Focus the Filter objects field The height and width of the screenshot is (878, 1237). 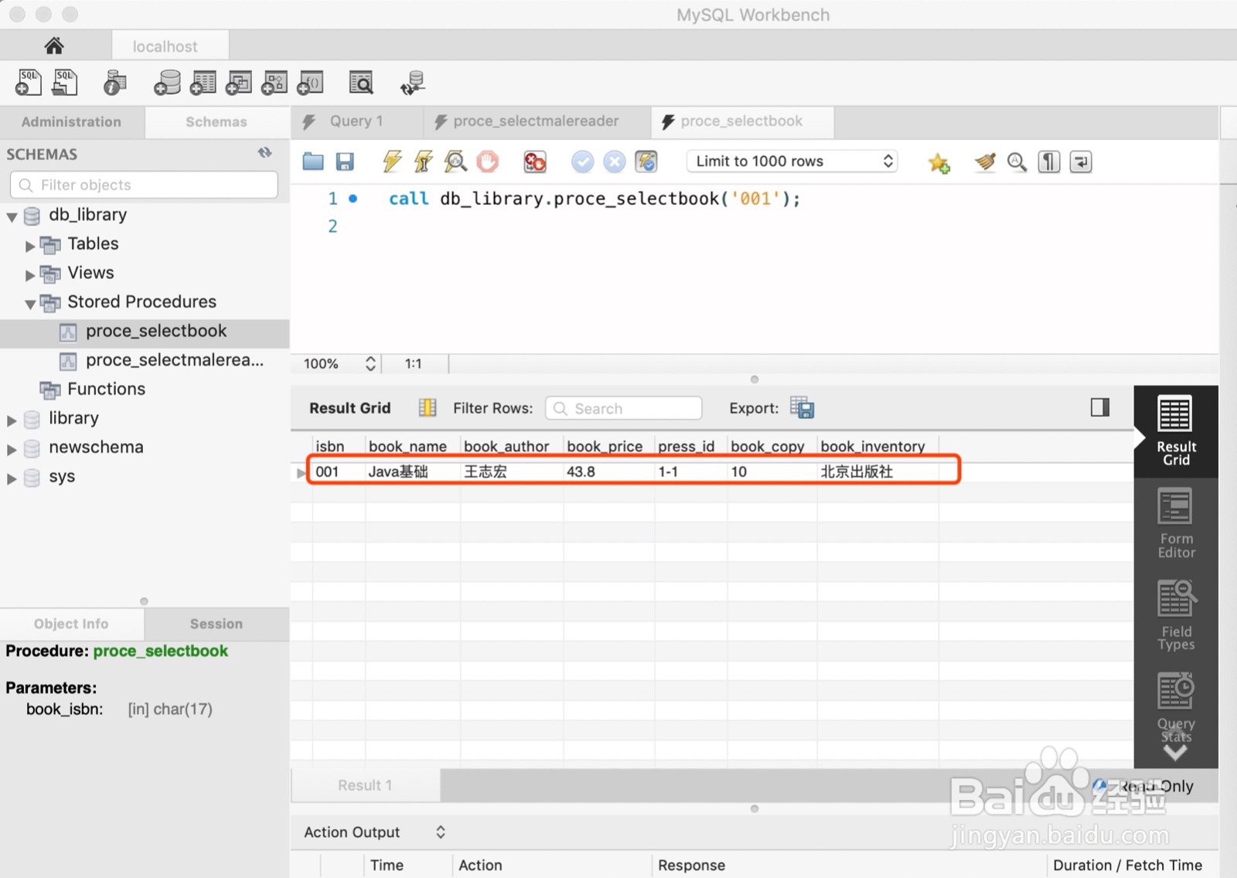coord(144,185)
